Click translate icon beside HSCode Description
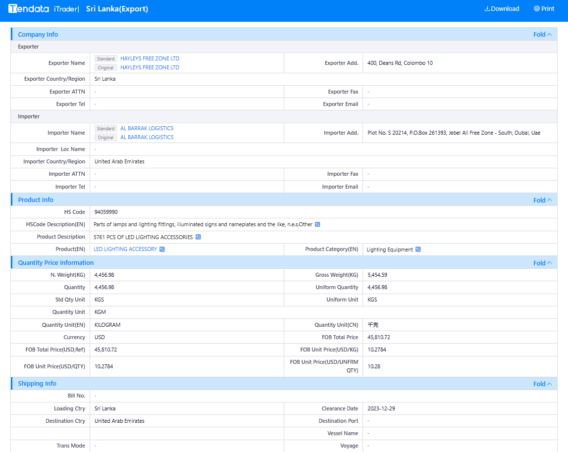 click(x=317, y=225)
